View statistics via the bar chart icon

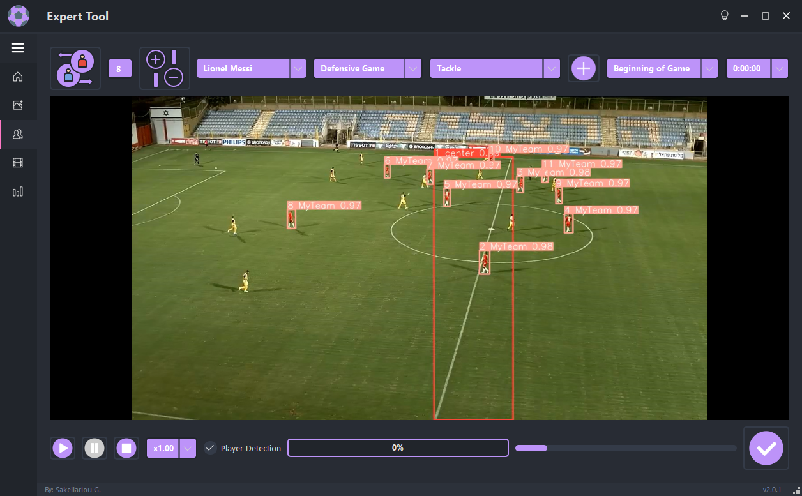tap(17, 191)
